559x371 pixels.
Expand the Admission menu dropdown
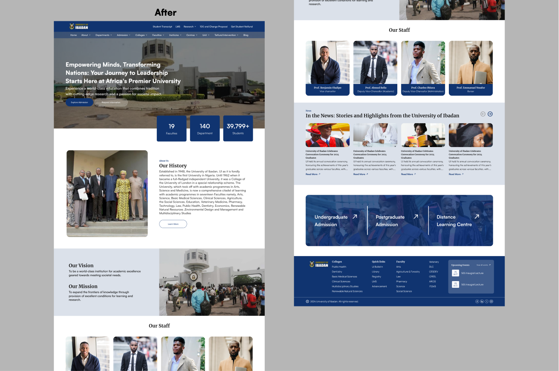[124, 35]
